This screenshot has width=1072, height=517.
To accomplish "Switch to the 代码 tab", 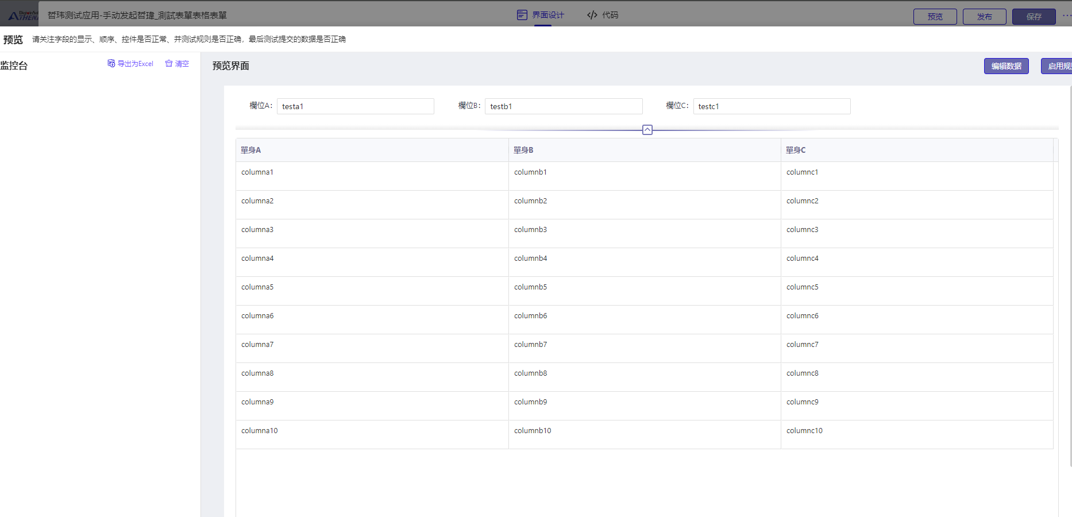I will (x=603, y=15).
